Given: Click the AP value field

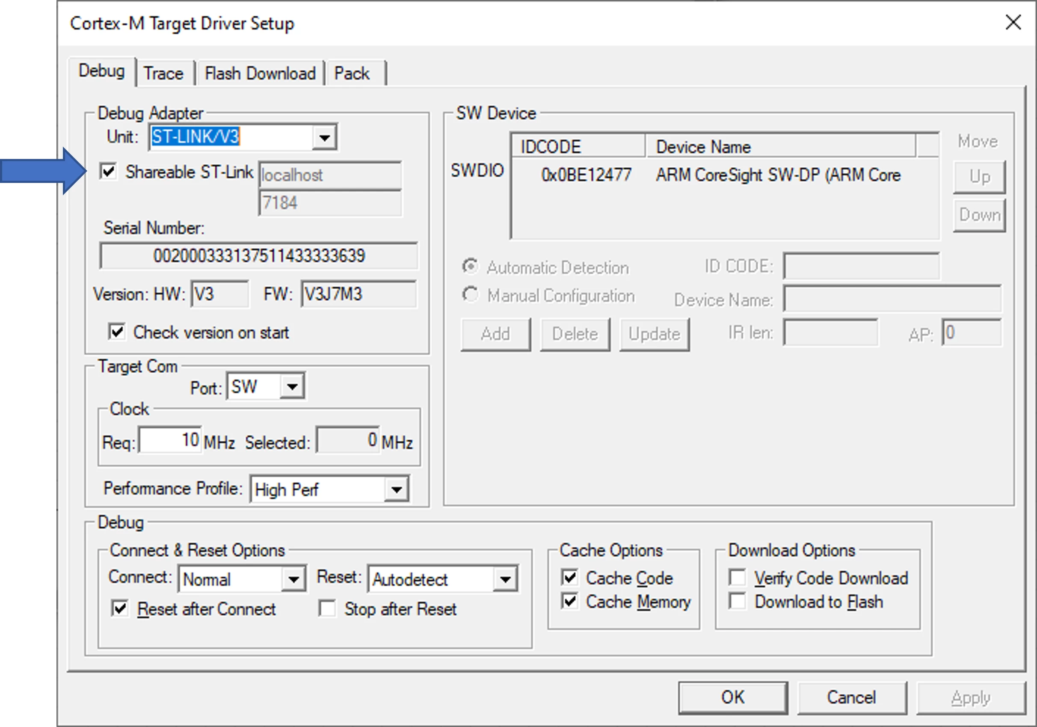Looking at the screenshot, I should [972, 332].
